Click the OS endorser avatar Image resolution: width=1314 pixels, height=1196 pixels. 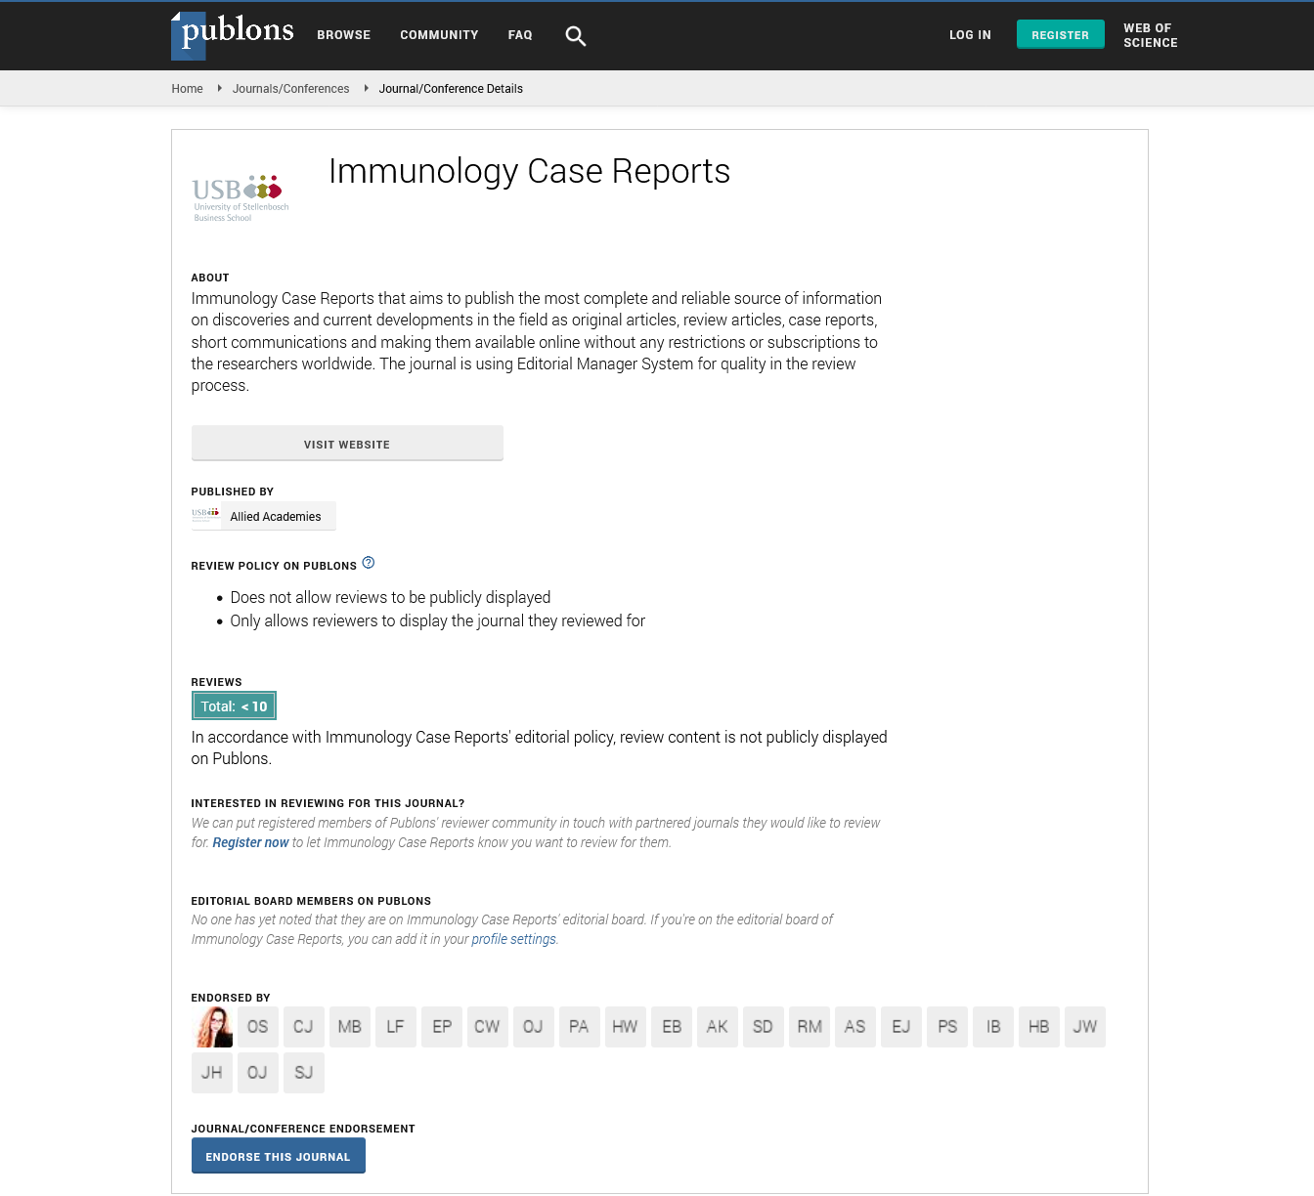258,1027
